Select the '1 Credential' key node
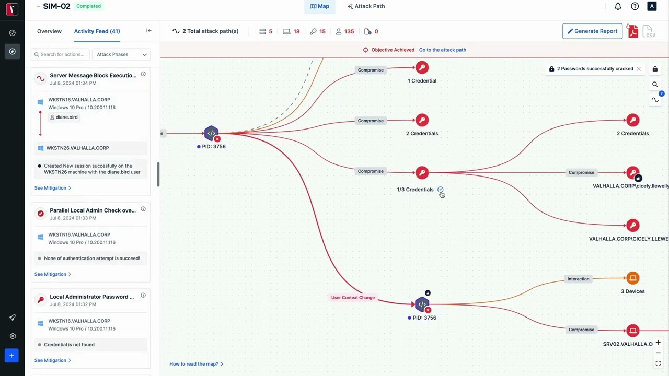Viewport: 669px width, 376px height. click(x=422, y=67)
